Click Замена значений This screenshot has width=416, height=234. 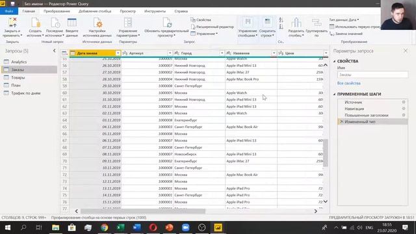click(x=346, y=34)
